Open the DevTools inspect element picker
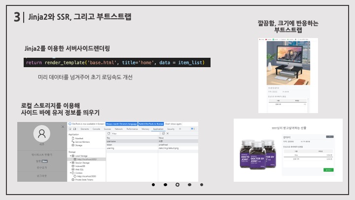The width and height of the screenshot is (355, 200). tap(70, 129)
